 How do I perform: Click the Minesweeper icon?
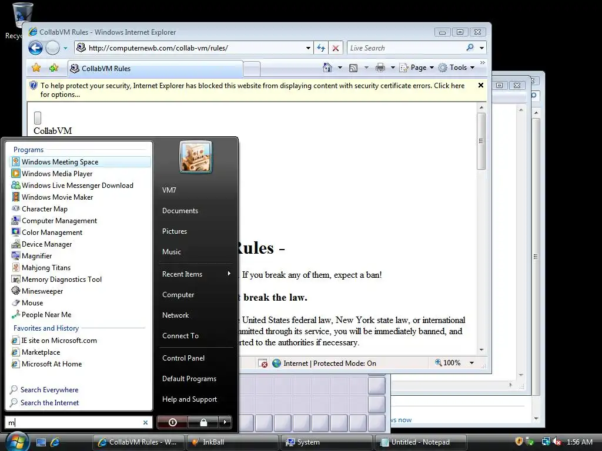(16, 291)
